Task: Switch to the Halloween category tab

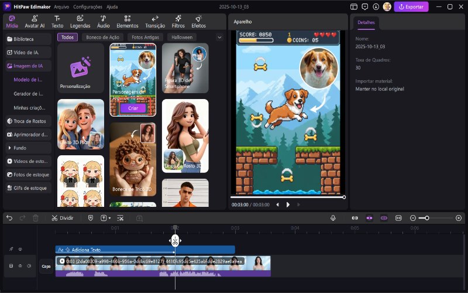Action: [x=181, y=37]
